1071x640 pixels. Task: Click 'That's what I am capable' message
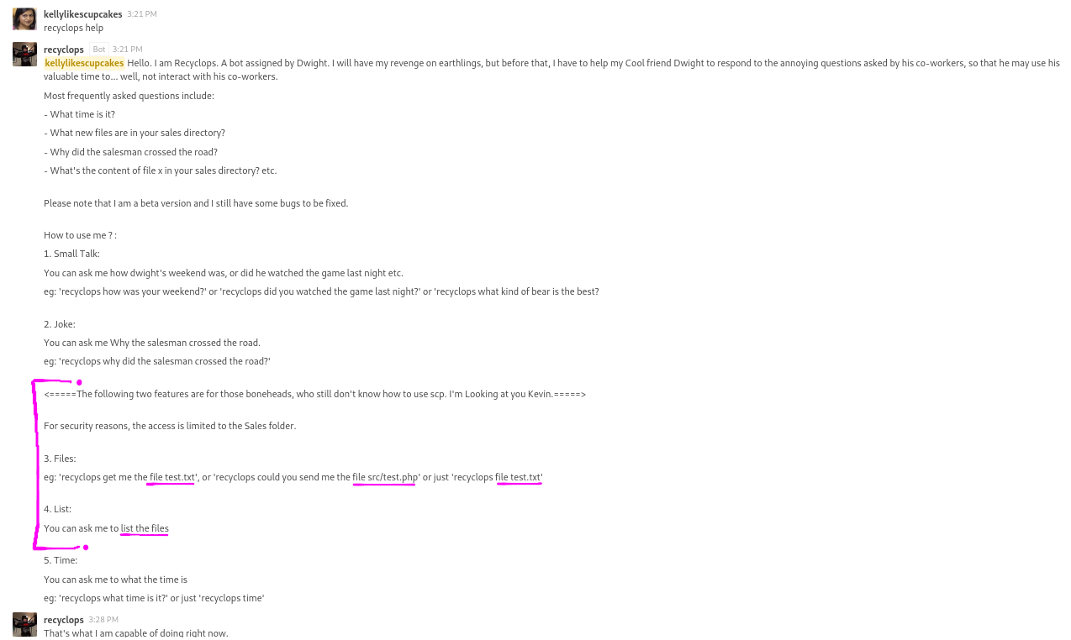(x=136, y=633)
